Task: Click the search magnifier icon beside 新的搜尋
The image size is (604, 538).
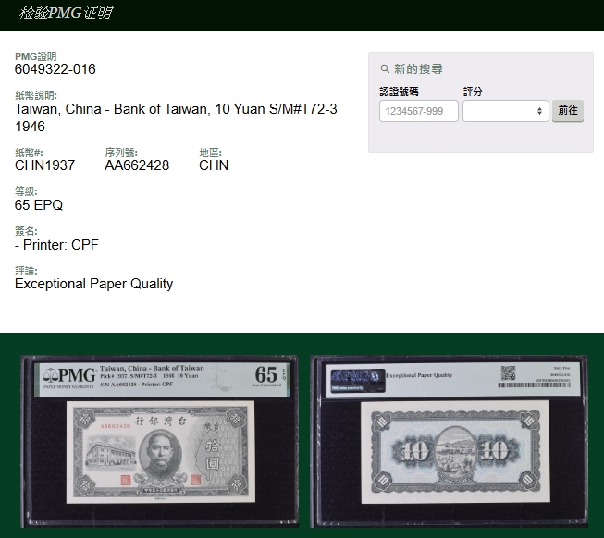Action: click(385, 69)
